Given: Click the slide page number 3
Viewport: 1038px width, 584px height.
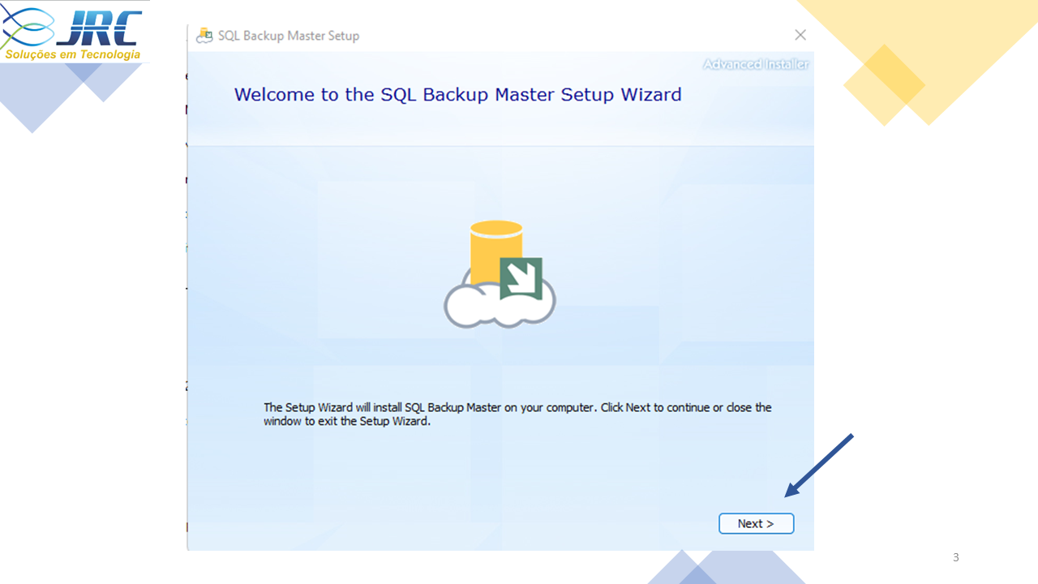Looking at the screenshot, I should tap(956, 557).
